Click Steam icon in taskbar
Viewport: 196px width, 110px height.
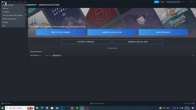click(x=82, y=108)
